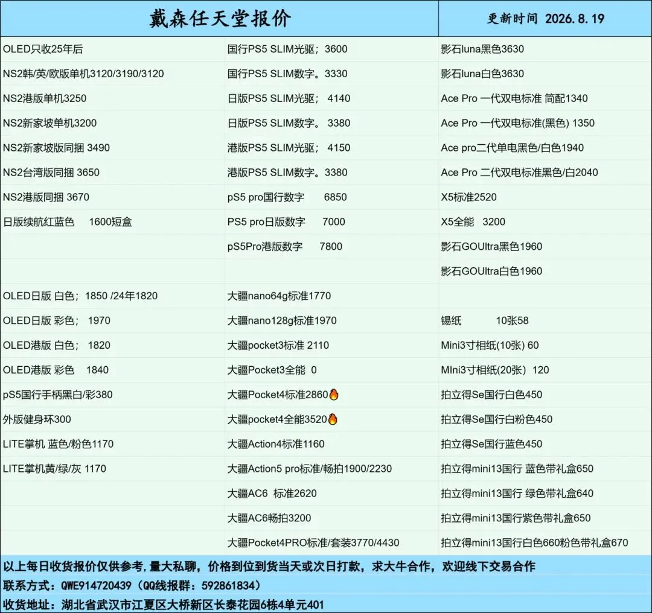Select LITE掌机黄/绿/灰 1170
The image size is (652, 613).
click(54, 469)
